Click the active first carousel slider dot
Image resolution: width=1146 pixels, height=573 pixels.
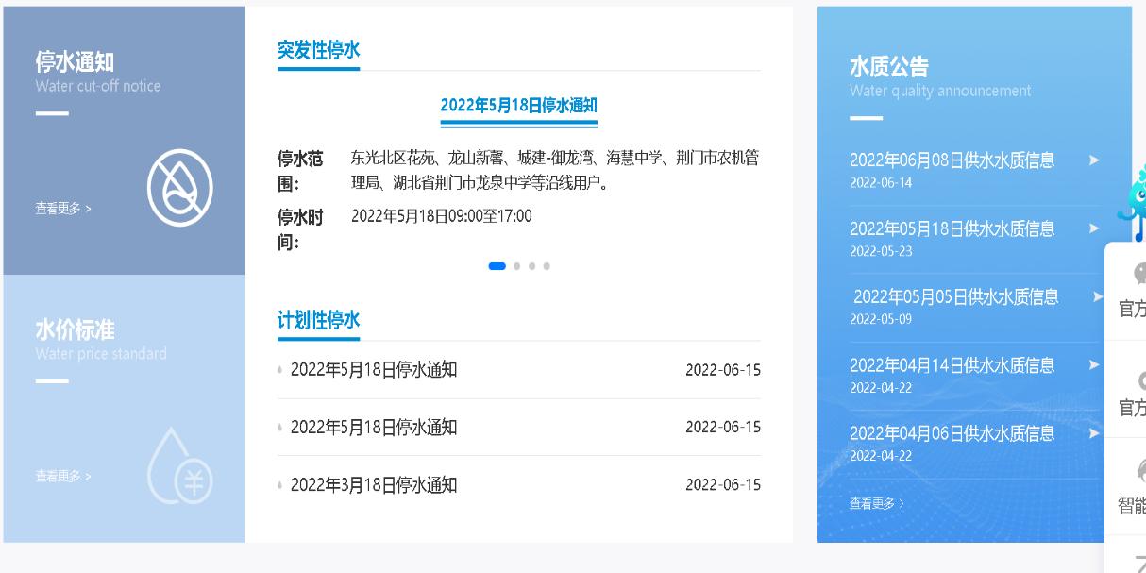pos(497,266)
